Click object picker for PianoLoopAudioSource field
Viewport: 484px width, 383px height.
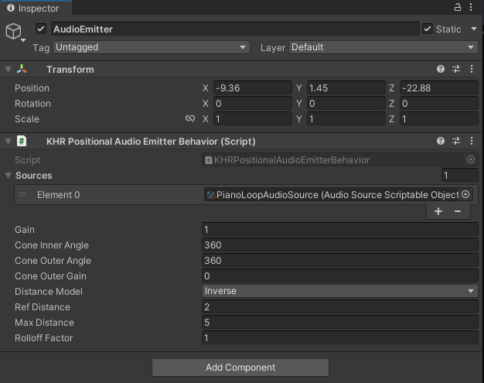point(465,195)
